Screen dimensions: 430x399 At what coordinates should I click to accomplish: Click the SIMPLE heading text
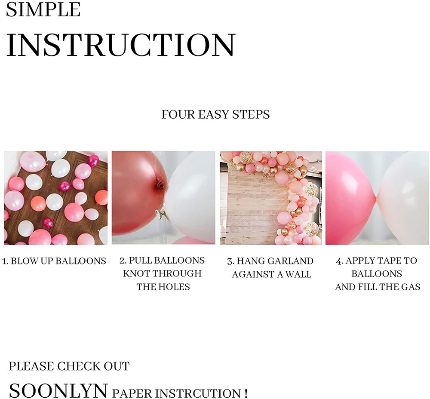tap(43, 9)
